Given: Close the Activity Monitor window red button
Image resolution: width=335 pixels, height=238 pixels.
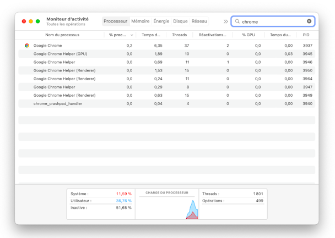Looking at the screenshot, I should pos(24,21).
